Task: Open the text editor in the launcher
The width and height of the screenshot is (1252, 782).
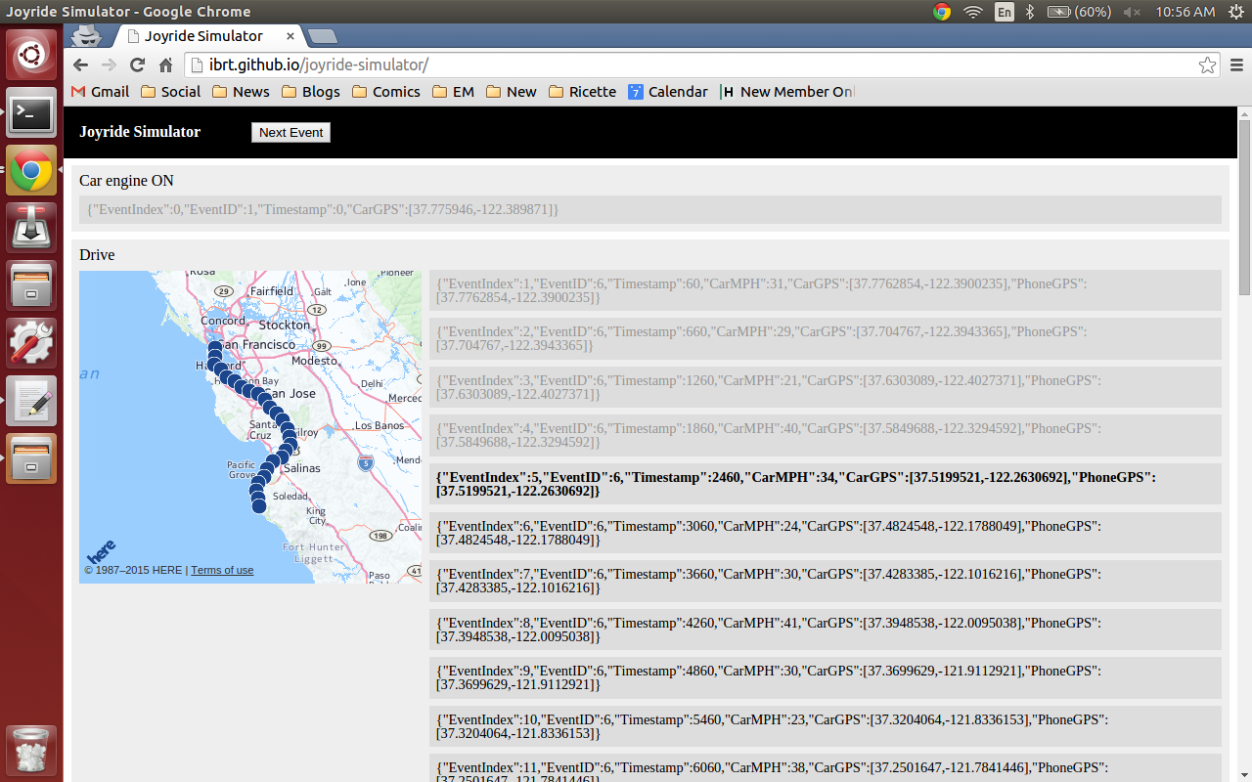Action: click(x=31, y=401)
